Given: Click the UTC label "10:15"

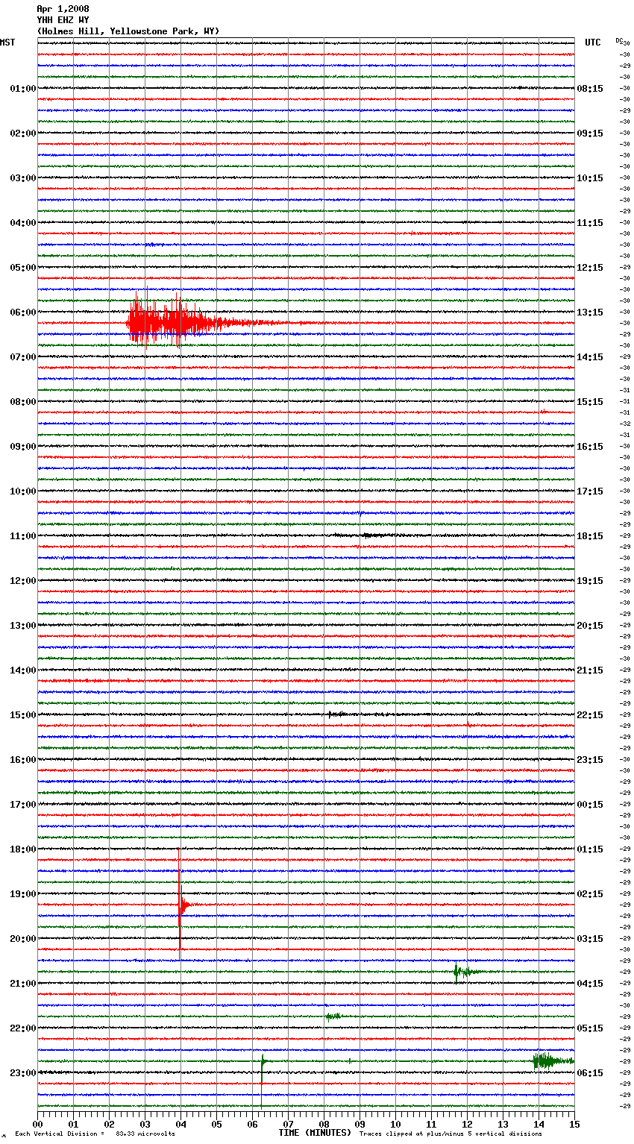Looking at the screenshot, I should click(x=590, y=178).
